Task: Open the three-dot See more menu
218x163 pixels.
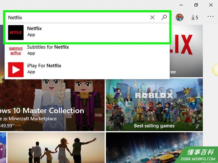Action: click(211, 16)
